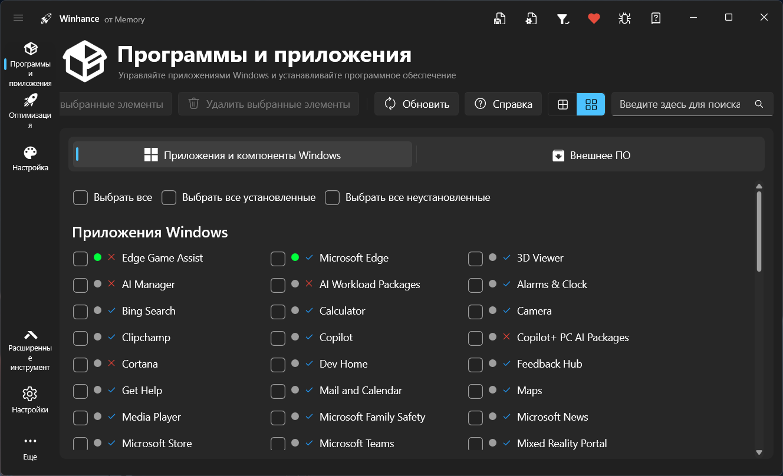Click the vertical scrollbar thumb

click(759, 232)
